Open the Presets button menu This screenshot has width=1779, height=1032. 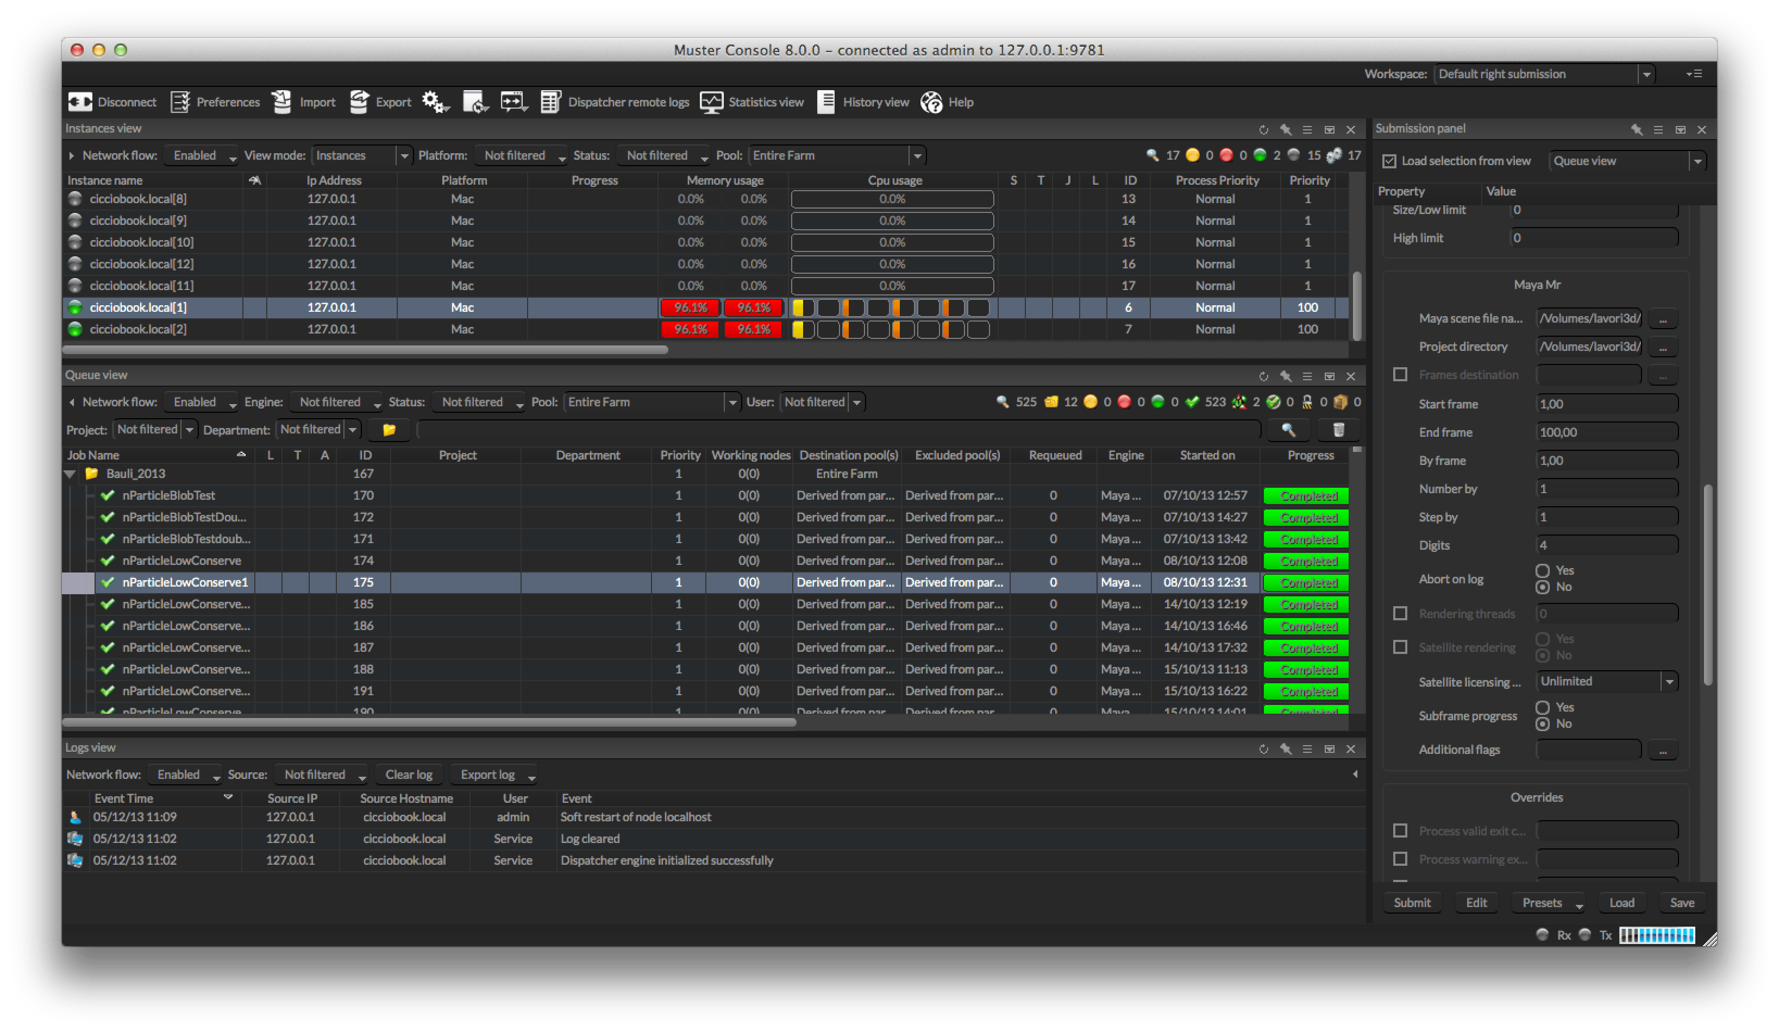(x=1550, y=903)
